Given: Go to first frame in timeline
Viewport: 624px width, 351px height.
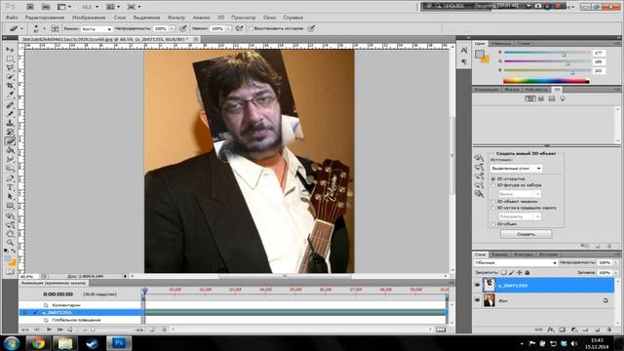Looking at the screenshot, I should pyautogui.click(x=24, y=330).
